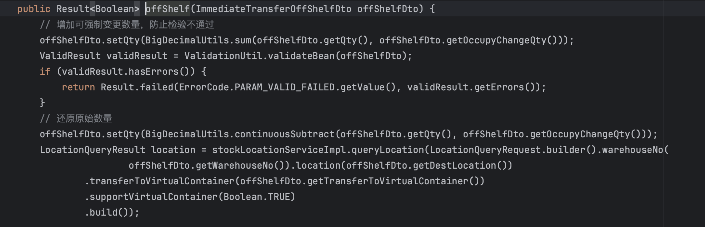Click the return keyword
This screenshot has width=705, height=227.
(x=78, y=87)
